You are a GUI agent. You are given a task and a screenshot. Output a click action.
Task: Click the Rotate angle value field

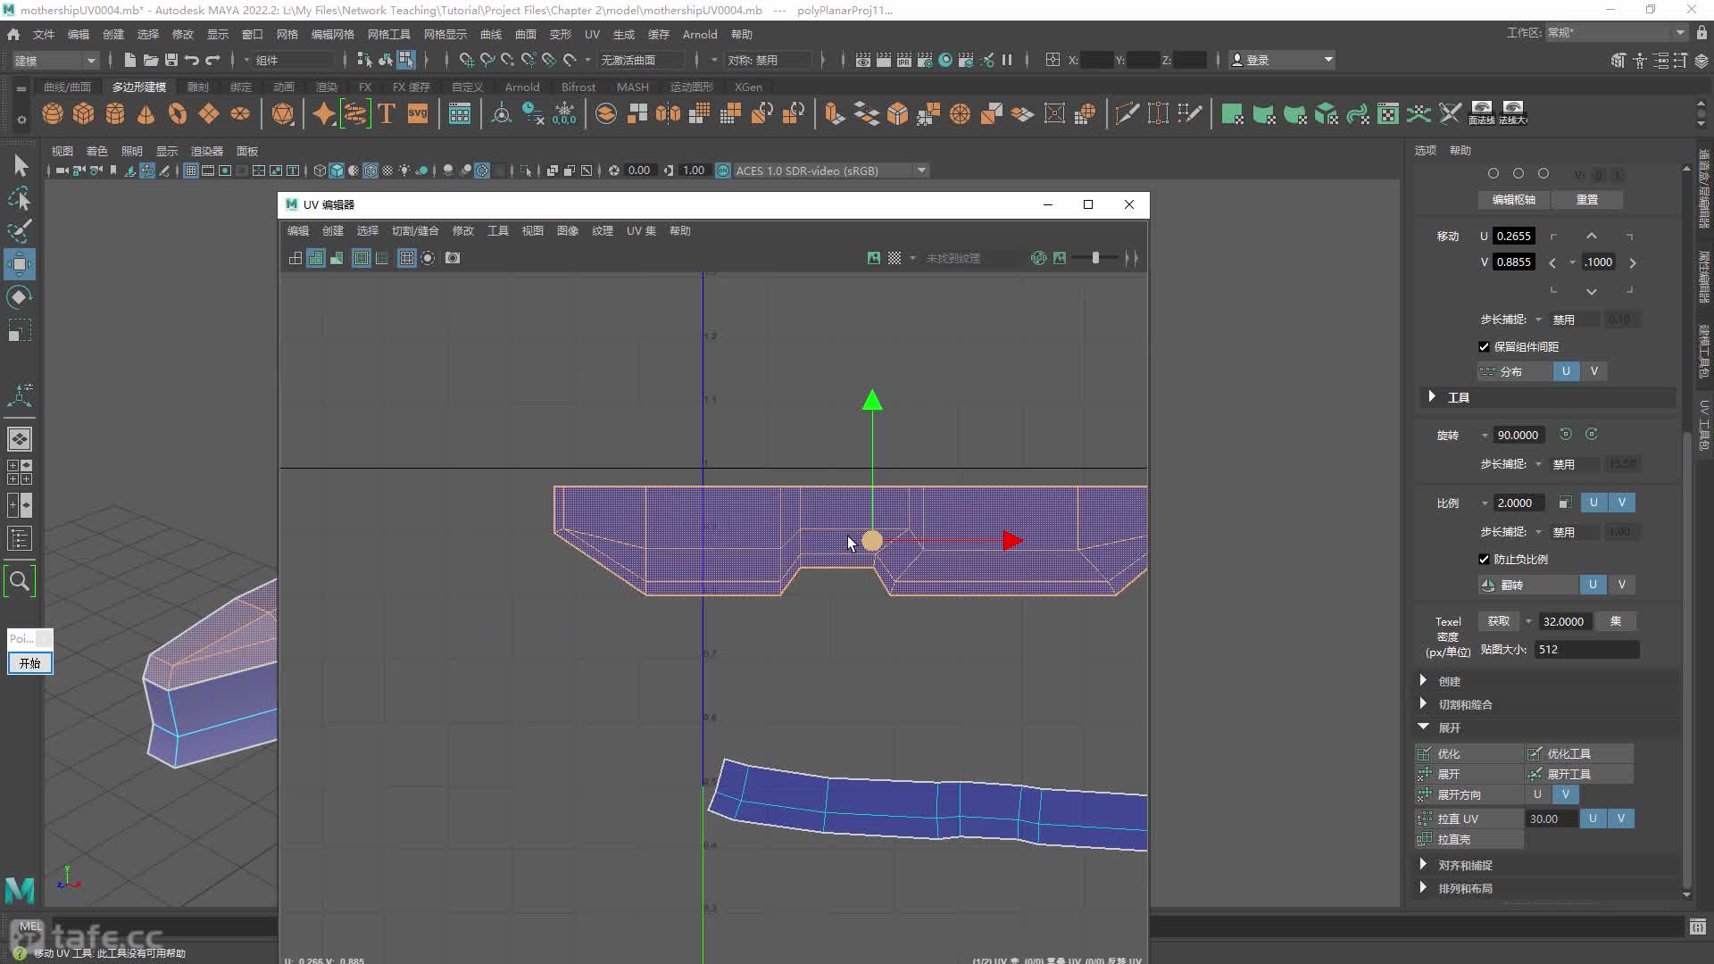(x=1519, y=435)
